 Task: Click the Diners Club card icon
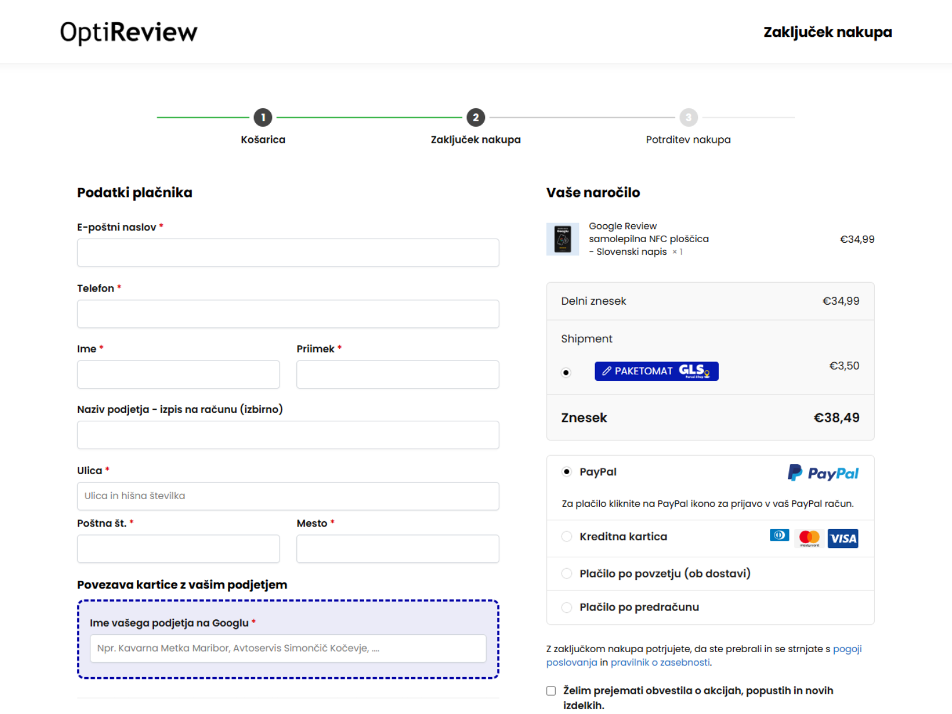point(779,535)
